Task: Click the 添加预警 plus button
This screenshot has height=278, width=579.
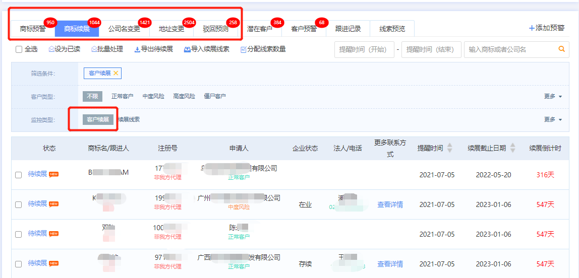Action: click(x=547, y=28)
